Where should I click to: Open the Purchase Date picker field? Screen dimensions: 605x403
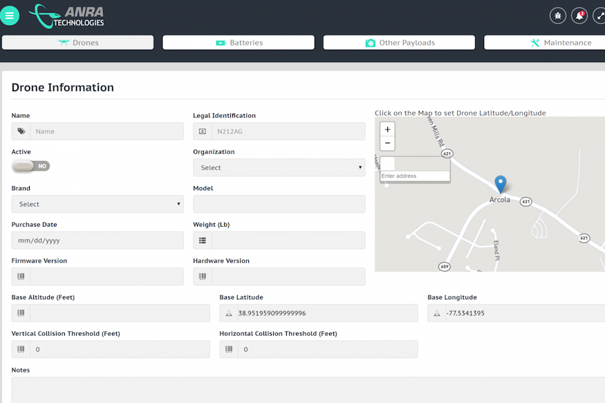tap(97, 241)
